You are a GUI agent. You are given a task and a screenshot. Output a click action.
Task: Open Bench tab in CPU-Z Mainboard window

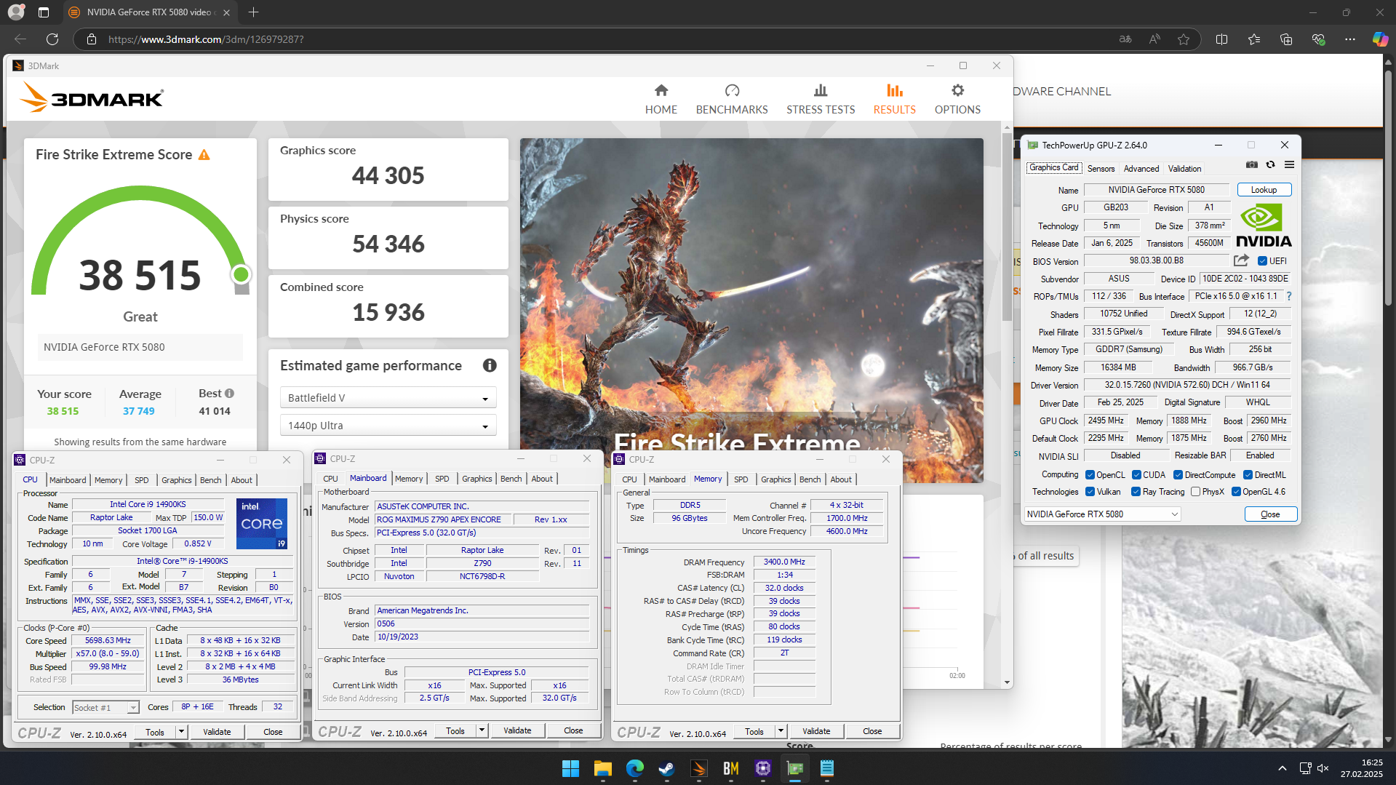[511, 479]
